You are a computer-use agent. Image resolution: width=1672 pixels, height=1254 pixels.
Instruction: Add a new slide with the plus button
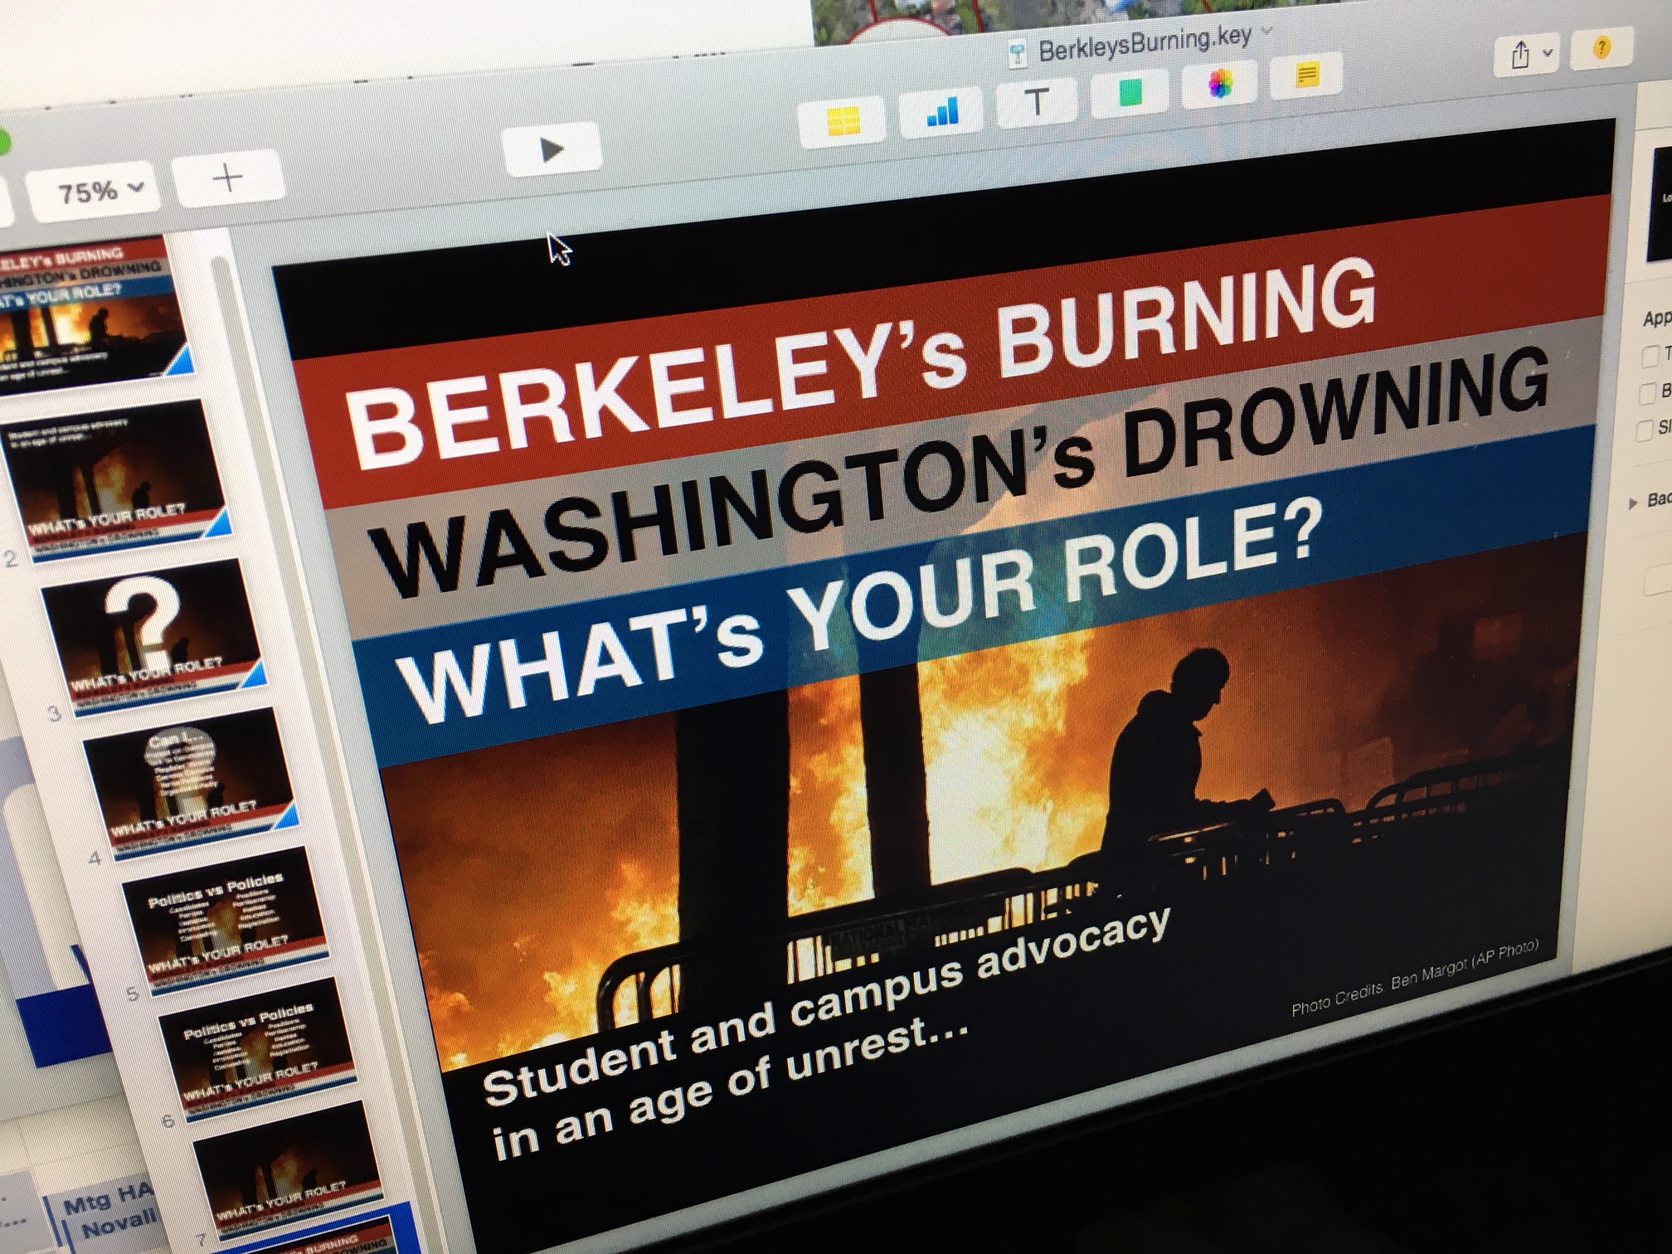pyautogui.click(x=228, y=178)
